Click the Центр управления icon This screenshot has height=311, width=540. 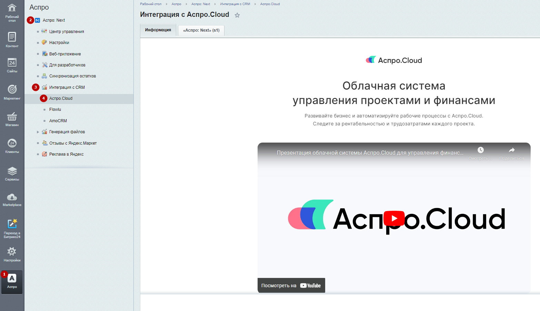point(44,31)
